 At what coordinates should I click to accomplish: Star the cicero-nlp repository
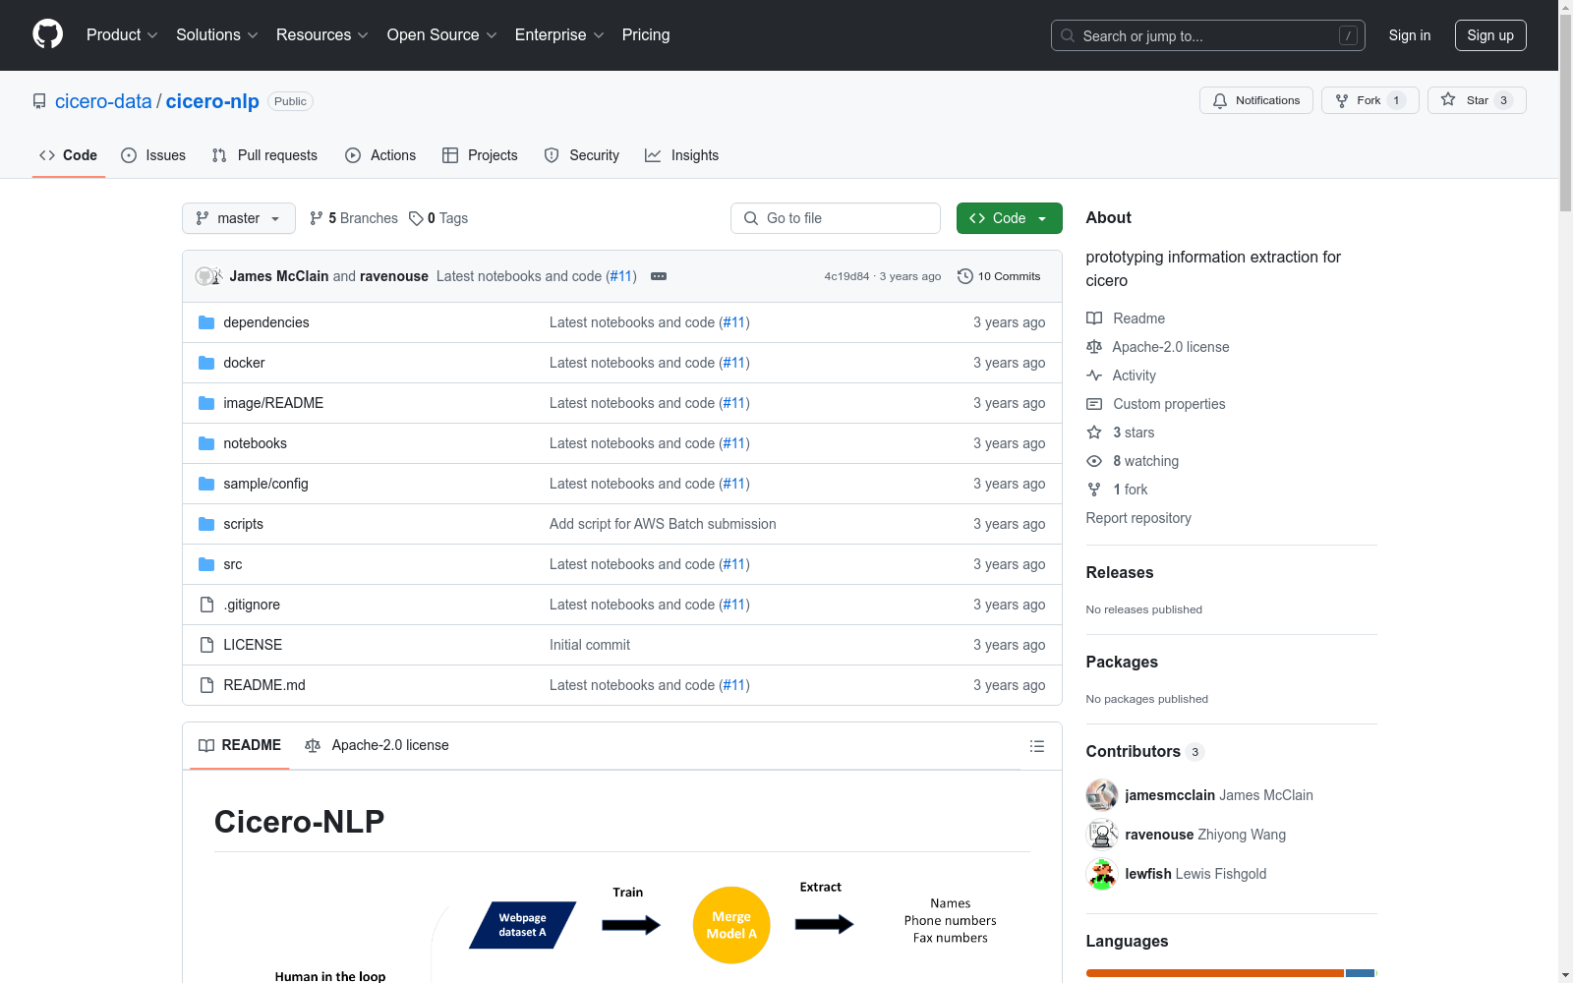(x=1477, y=100)
